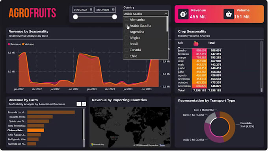Check the Alemanha country checkbox

[127, 19]
